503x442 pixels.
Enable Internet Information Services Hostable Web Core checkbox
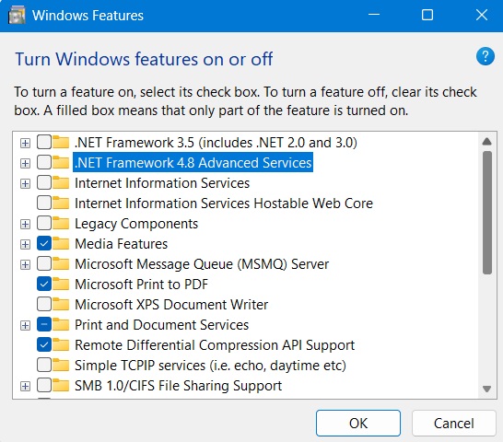[x=44, y=203]
